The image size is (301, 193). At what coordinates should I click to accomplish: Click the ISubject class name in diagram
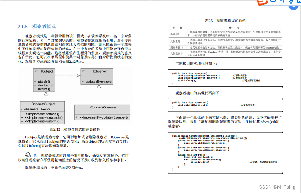(47, 71)
